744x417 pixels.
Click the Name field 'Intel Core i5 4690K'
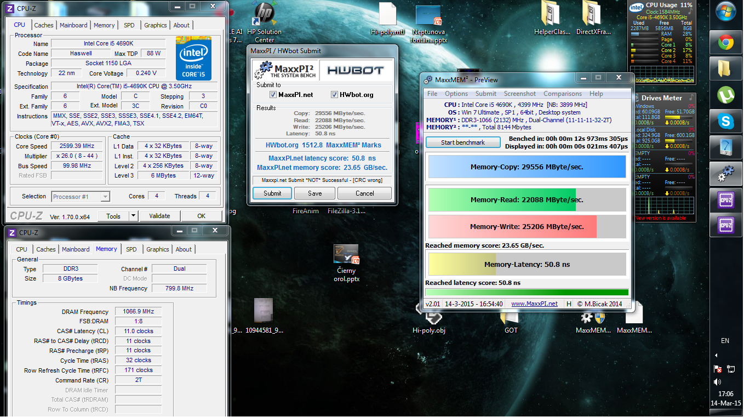[x=108, y=44]
